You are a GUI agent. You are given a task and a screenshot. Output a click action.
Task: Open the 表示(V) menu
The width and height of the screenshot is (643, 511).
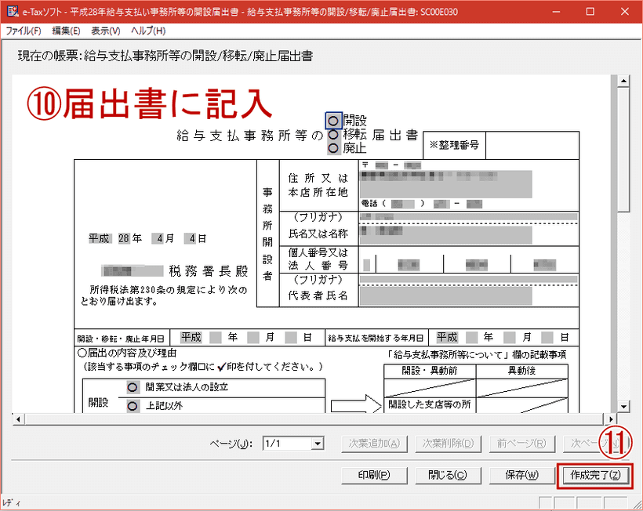106,31
